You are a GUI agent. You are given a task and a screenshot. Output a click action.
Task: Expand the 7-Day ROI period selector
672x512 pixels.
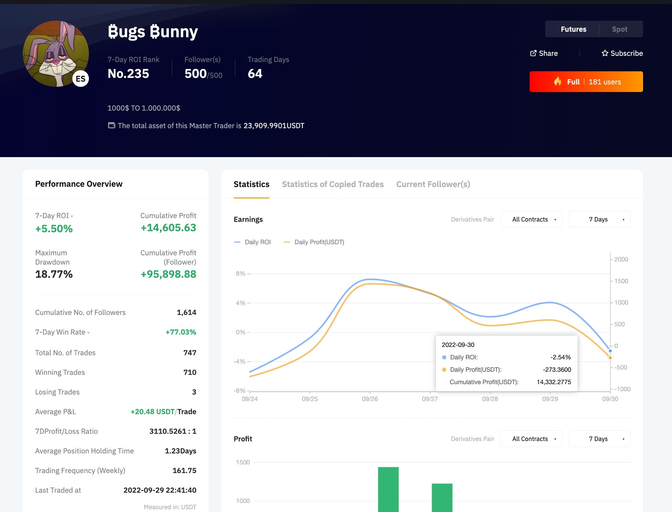point(72,216)
